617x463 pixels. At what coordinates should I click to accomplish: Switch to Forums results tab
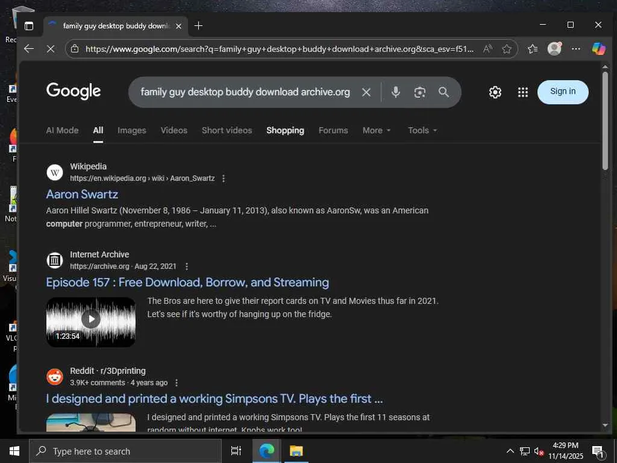(x=333, y=130)
